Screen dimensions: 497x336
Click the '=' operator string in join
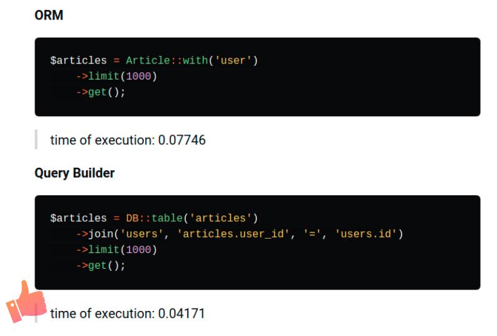(312, 234)
